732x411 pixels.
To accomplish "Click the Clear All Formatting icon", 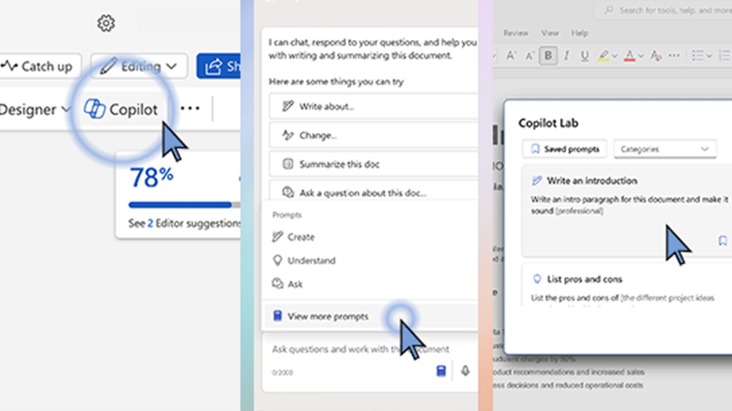I will 655,56.
